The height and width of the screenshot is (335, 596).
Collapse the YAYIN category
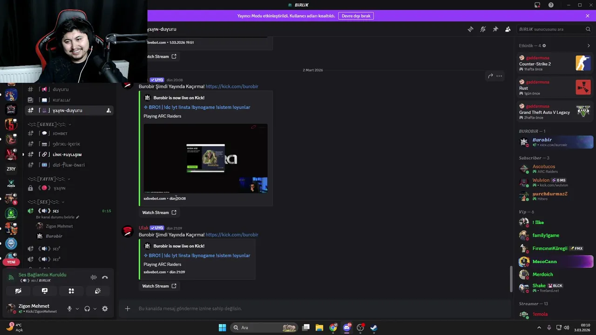pyautogui.click(x=49, y=179)
